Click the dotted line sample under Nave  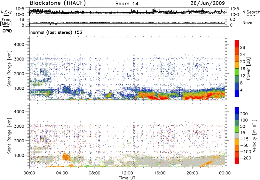247,26
